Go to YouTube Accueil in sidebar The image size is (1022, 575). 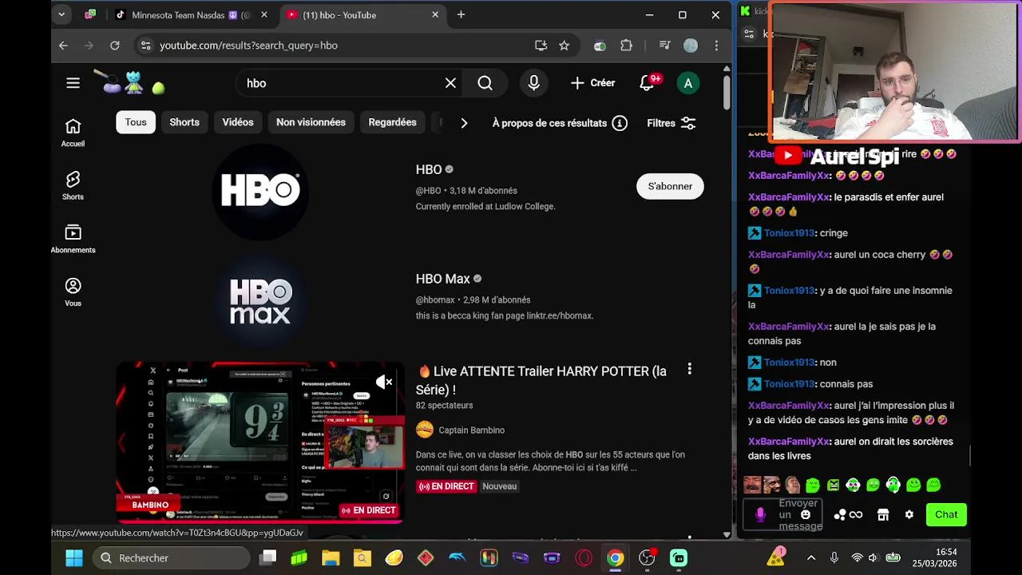73,133
